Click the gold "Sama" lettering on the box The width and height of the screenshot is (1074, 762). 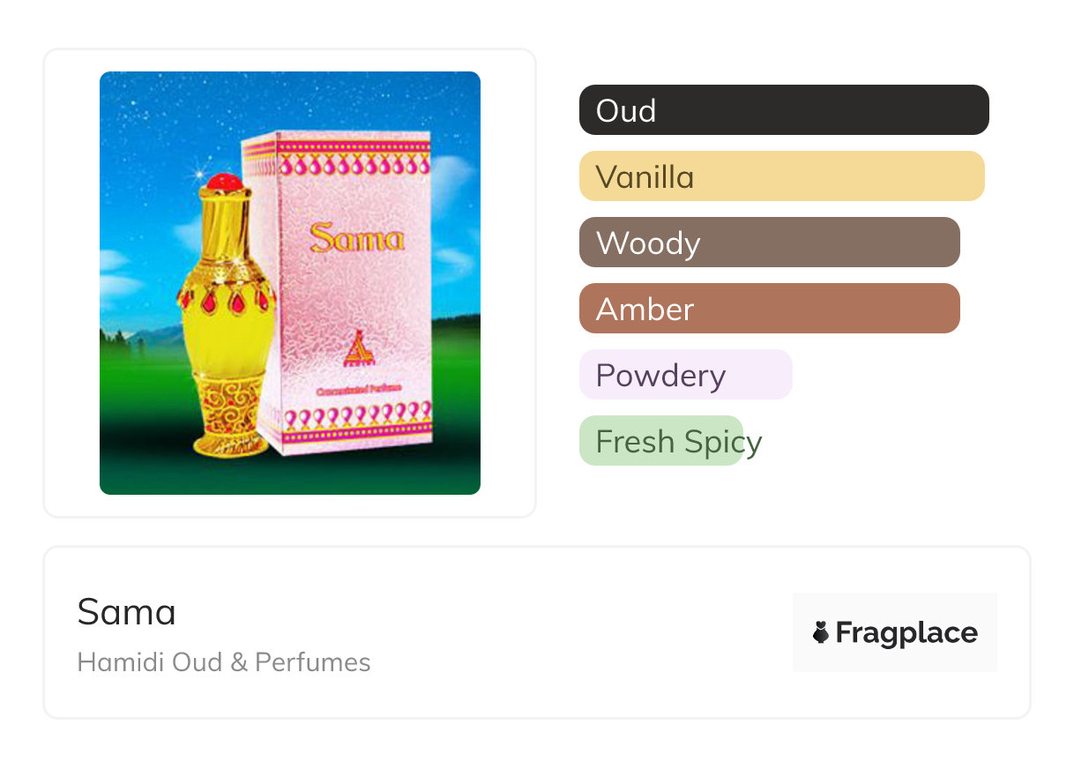357,237
